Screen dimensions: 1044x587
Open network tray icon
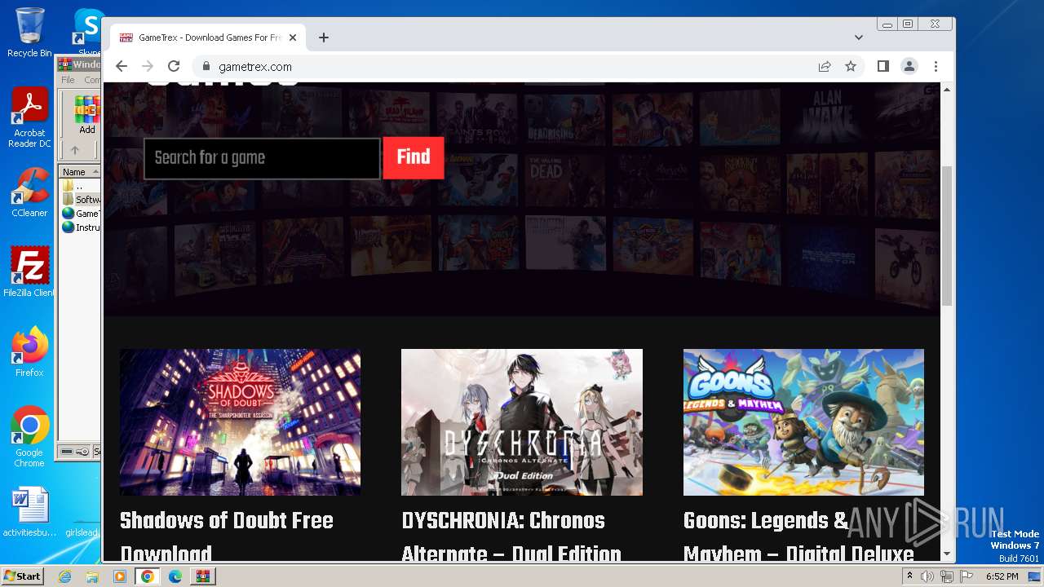coord(946,576)
